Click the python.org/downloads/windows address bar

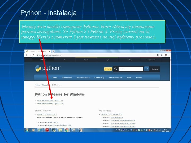tap(96, 55)
